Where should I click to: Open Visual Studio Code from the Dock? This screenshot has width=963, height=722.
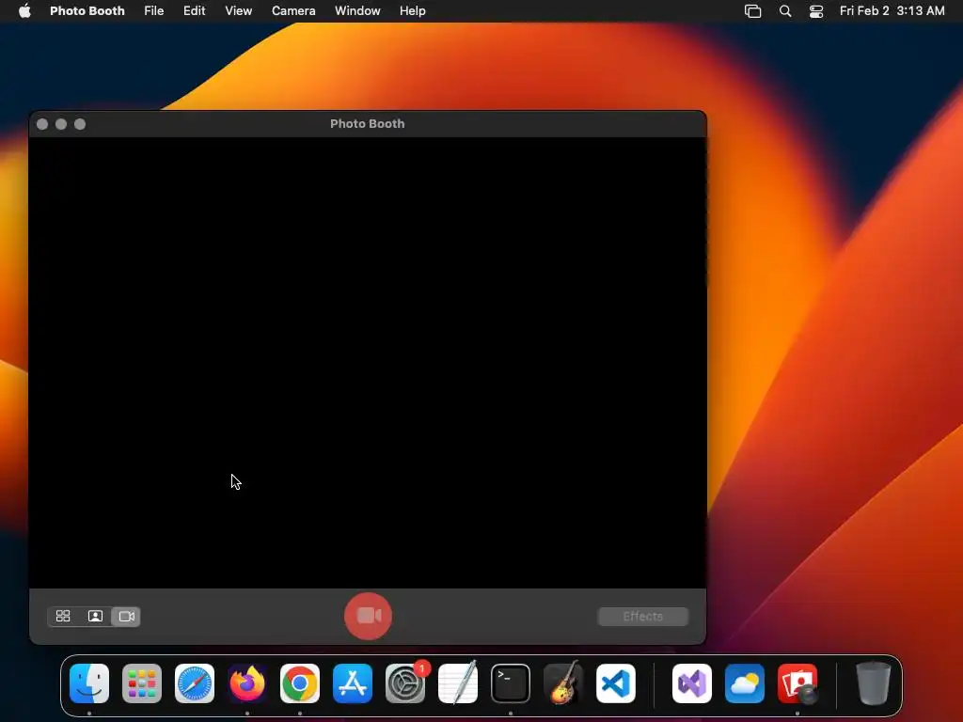pyautogui.click(x=616, y=683)
